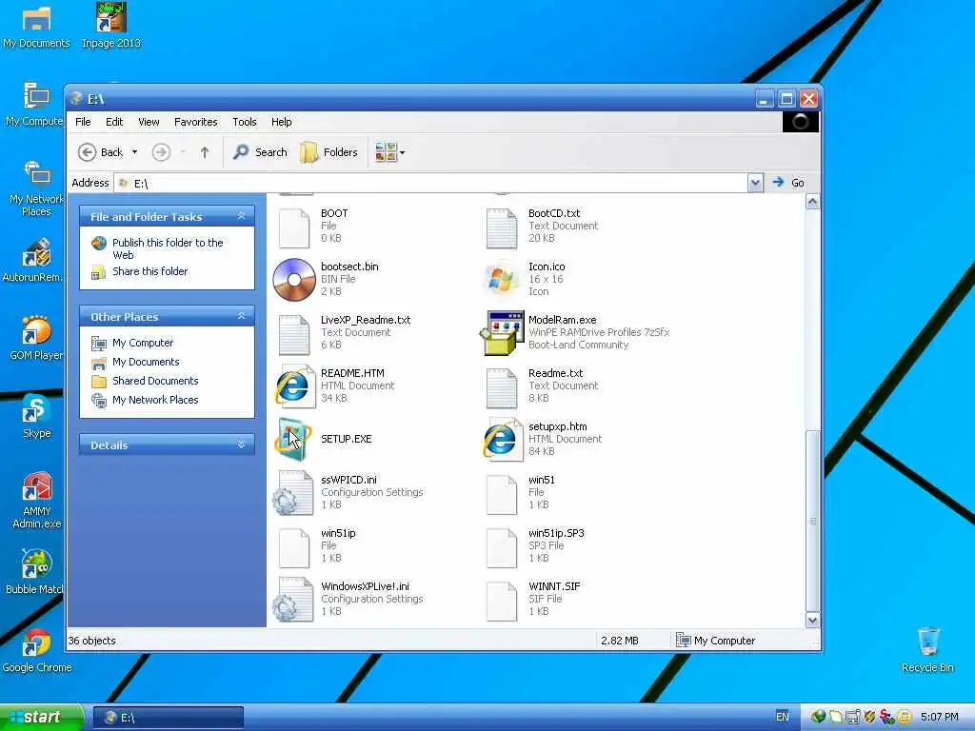This screenshot has width=975, height=731.
Task: Open My Computer in Other Places
Action: click(143, 343)
